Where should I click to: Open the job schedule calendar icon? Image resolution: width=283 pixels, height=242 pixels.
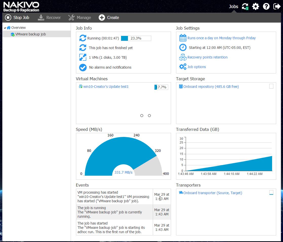183,38
